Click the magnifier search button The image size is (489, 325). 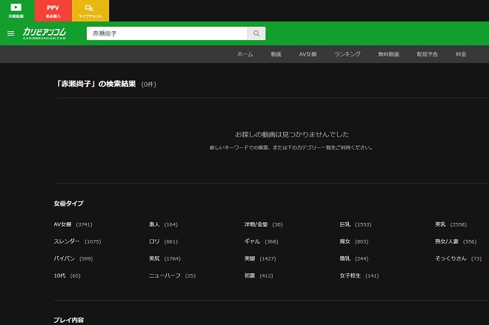coord(256,33)
